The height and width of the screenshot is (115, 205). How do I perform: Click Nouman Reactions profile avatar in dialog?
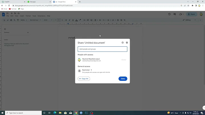point(79,60)
